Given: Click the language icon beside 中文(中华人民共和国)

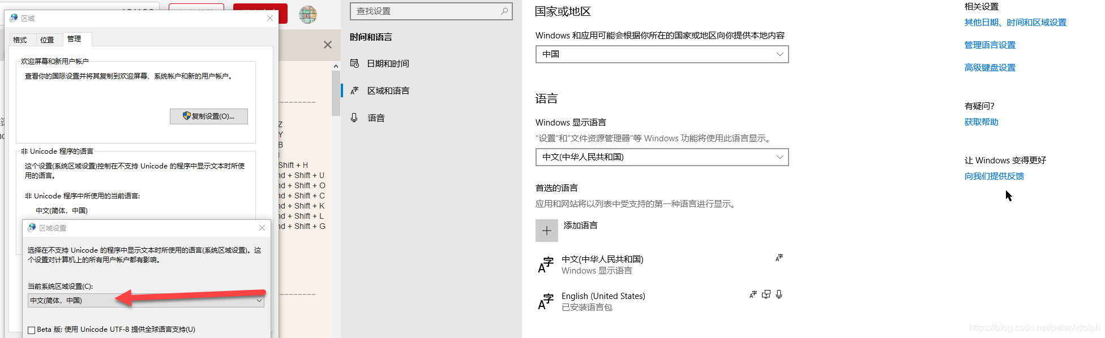Looking at the screenshot, I should (x=546, y=265).
